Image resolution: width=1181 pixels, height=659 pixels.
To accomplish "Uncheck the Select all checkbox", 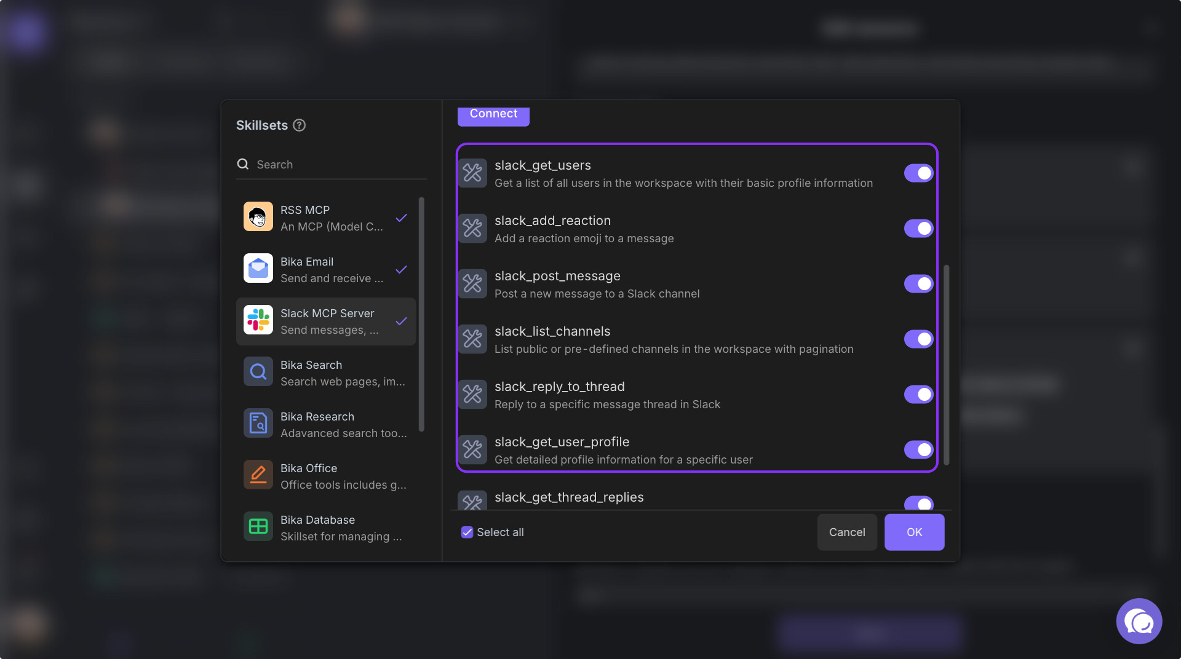I will point(467,532).
